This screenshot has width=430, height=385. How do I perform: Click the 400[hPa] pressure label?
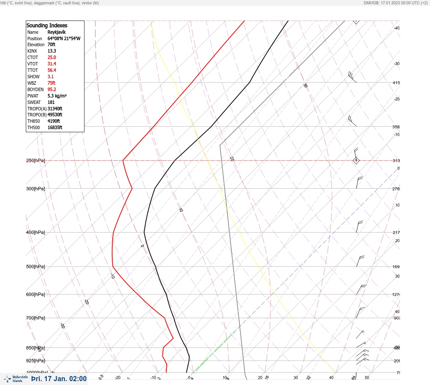(x=36, y=232)
